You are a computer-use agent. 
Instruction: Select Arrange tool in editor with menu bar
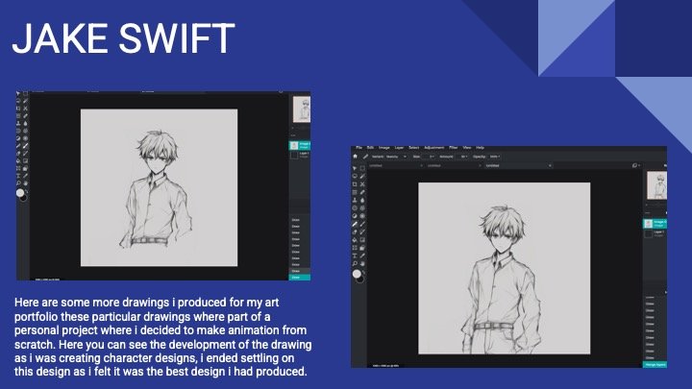point(355,168)
